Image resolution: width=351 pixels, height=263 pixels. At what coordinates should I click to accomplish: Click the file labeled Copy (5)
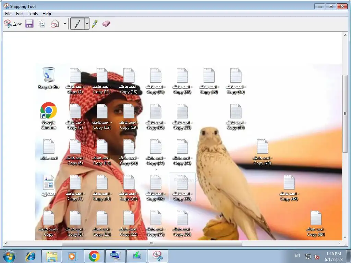coord(75,116)
